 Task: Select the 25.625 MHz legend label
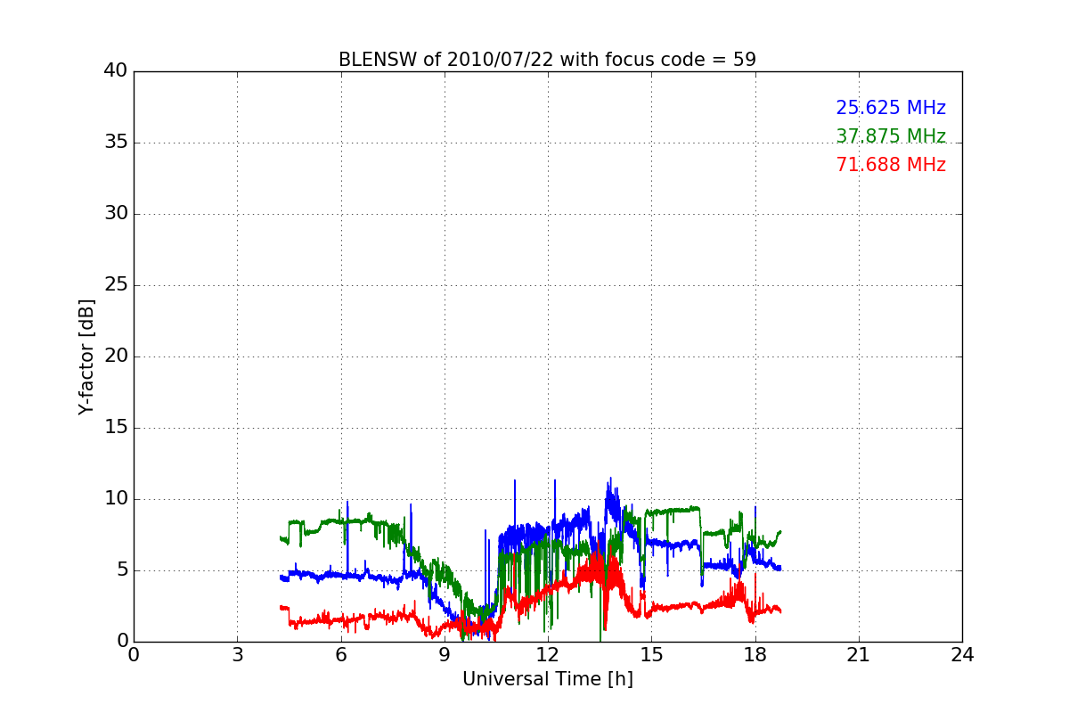(x=891, y=108)
